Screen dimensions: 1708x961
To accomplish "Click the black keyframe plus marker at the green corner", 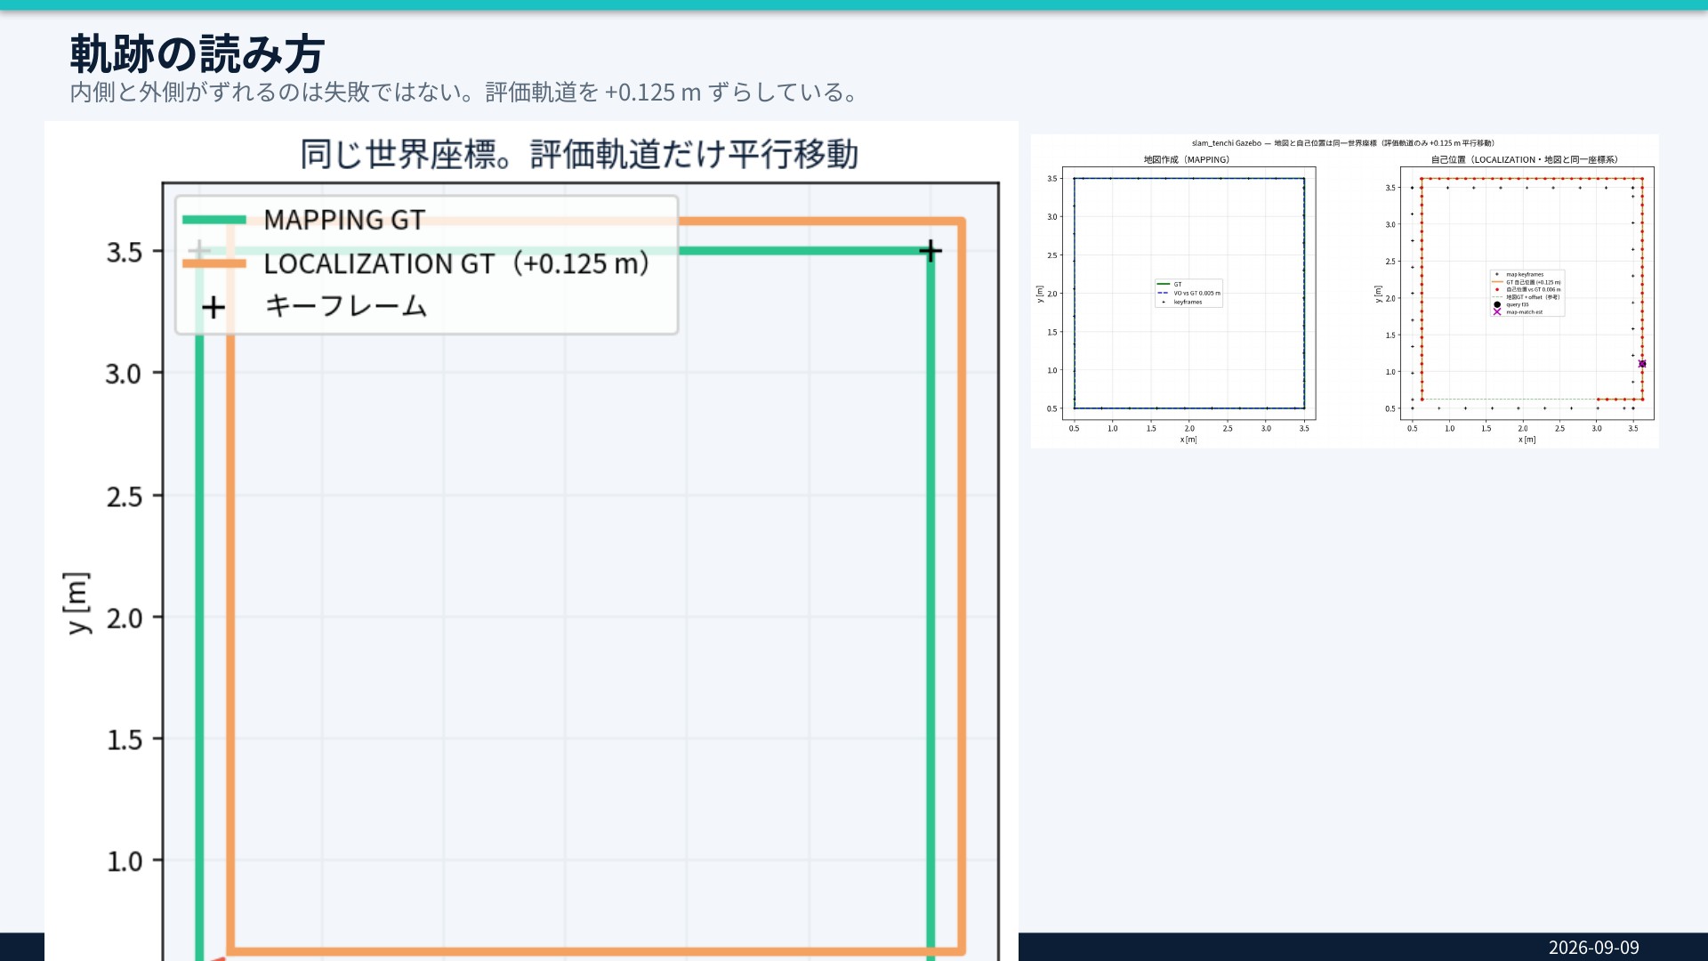I will point(931,251).
